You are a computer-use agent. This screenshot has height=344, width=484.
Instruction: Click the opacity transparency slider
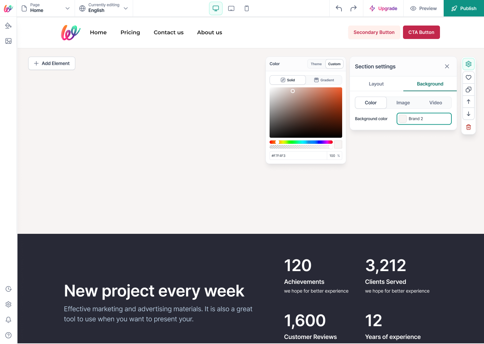coord(301,147)
